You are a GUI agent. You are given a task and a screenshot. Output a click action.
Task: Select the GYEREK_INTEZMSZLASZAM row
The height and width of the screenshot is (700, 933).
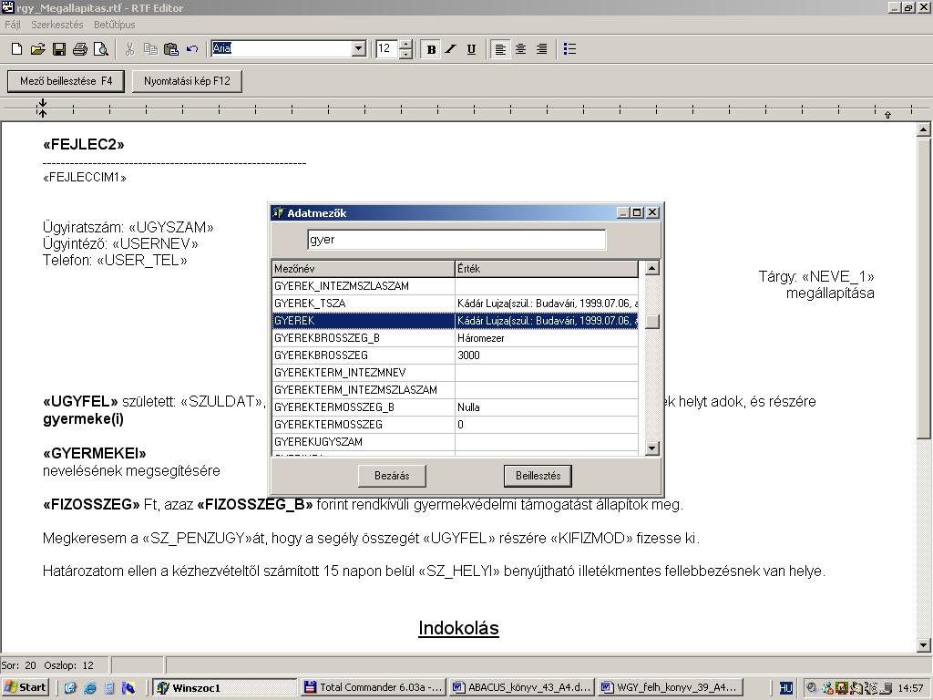pos(456,286)
